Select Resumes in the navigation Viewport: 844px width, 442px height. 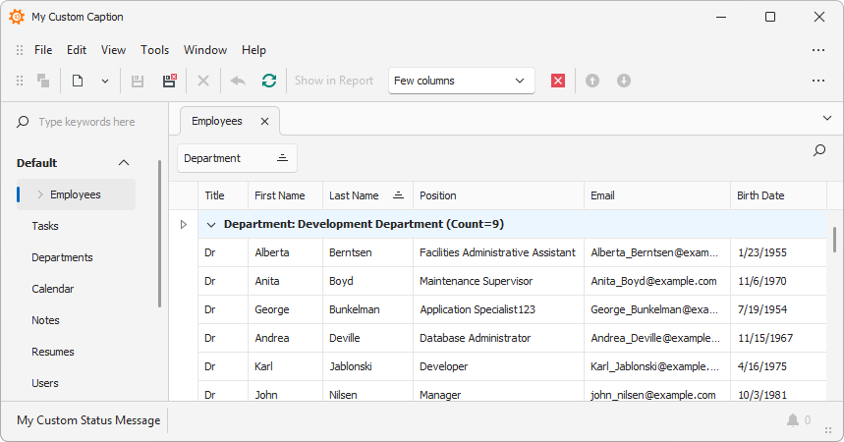[53, 352]
